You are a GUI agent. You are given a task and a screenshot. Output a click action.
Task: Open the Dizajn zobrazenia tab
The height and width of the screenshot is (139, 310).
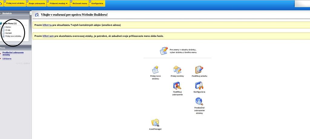[x=37, y=3]
